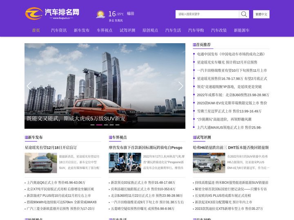
Task: Open carousel caption 既能文又能武 headline
Action: pos(76,119)
